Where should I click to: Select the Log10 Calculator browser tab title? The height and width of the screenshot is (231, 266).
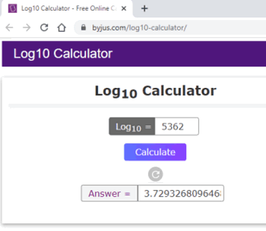[69, 8]
